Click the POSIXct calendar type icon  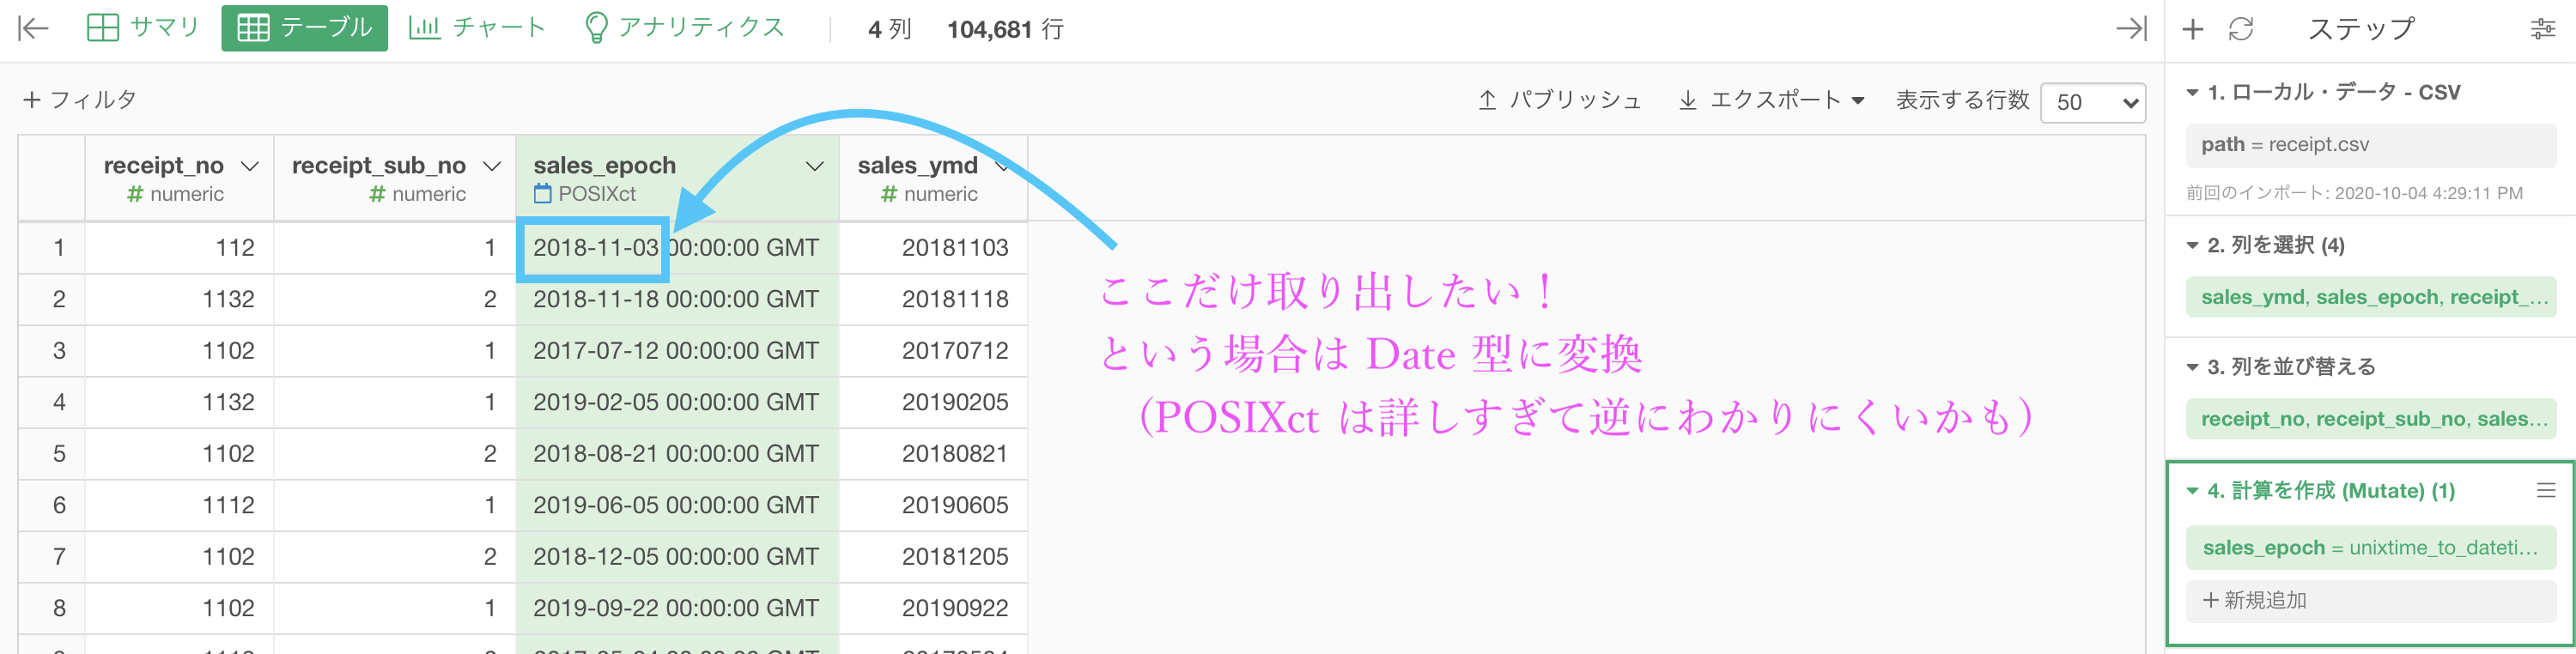(542, 194)
